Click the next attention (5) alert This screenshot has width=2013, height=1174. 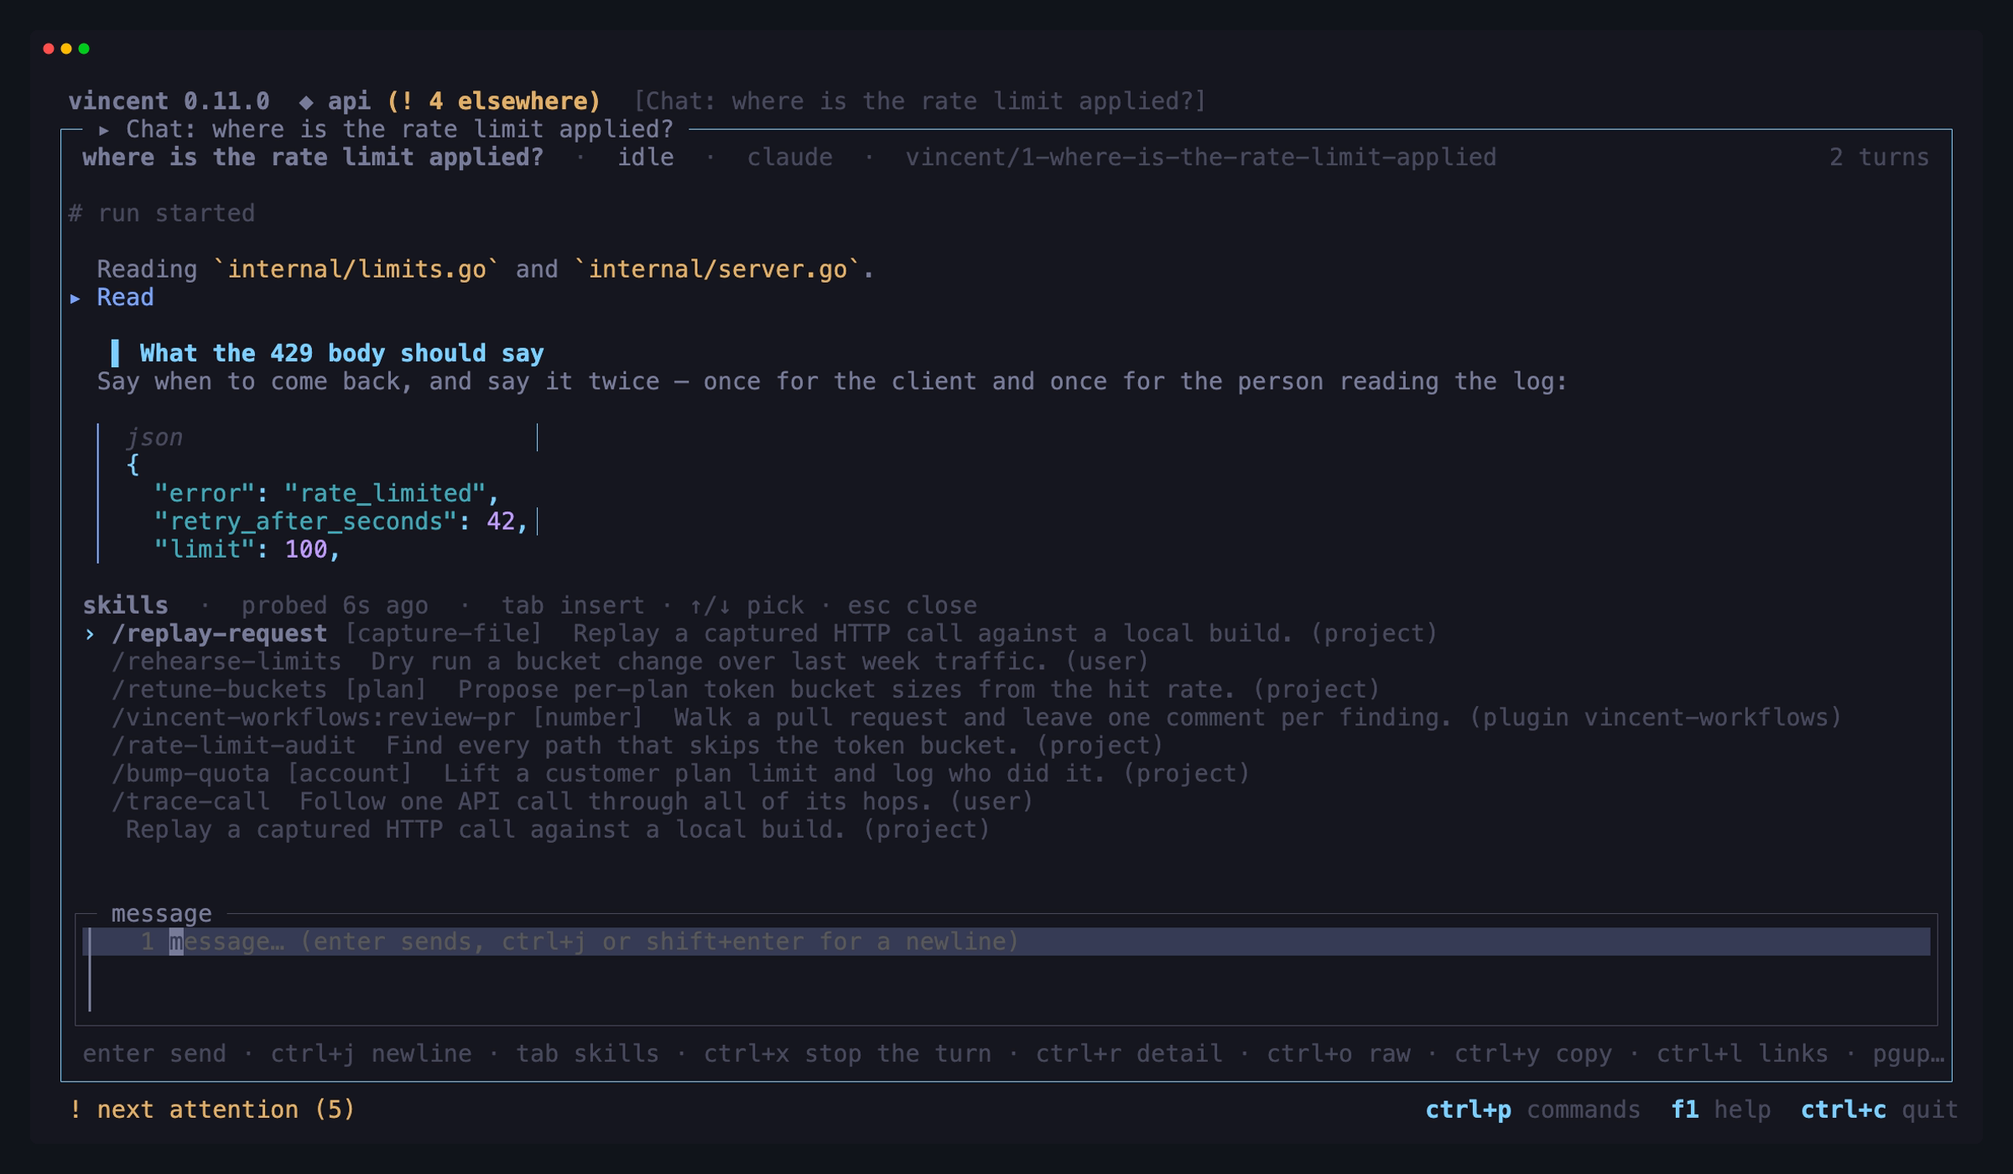212,1109
